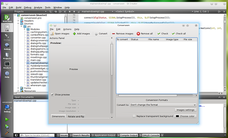Build project with the hammer icon
Viewport: 228px width, 138px height.
pyautogui.click(x=7, y=132)
